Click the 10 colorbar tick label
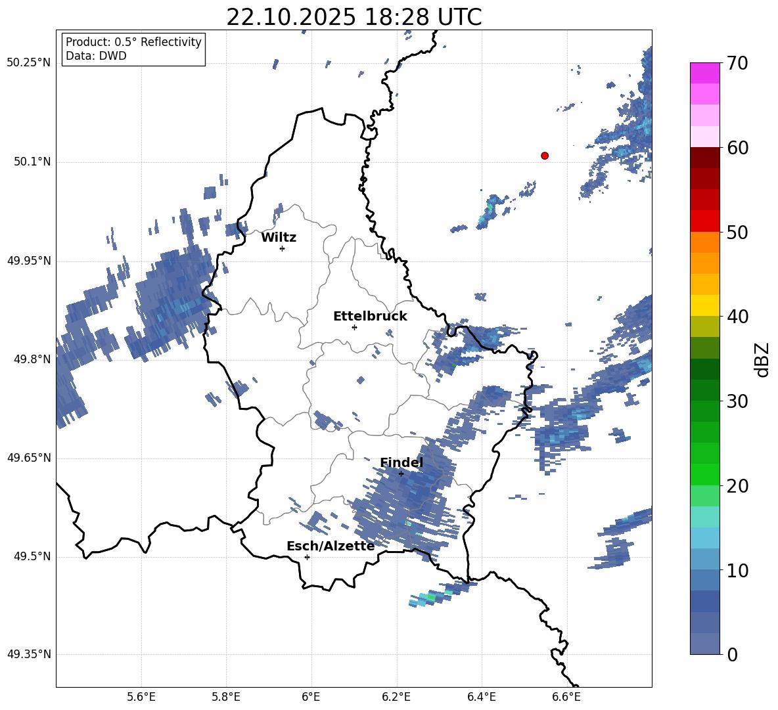Image resolution: width=778 pixels, height=710 pixels. [x=737, y=570]
